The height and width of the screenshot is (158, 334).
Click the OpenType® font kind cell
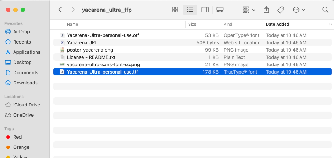pos(242,35)
